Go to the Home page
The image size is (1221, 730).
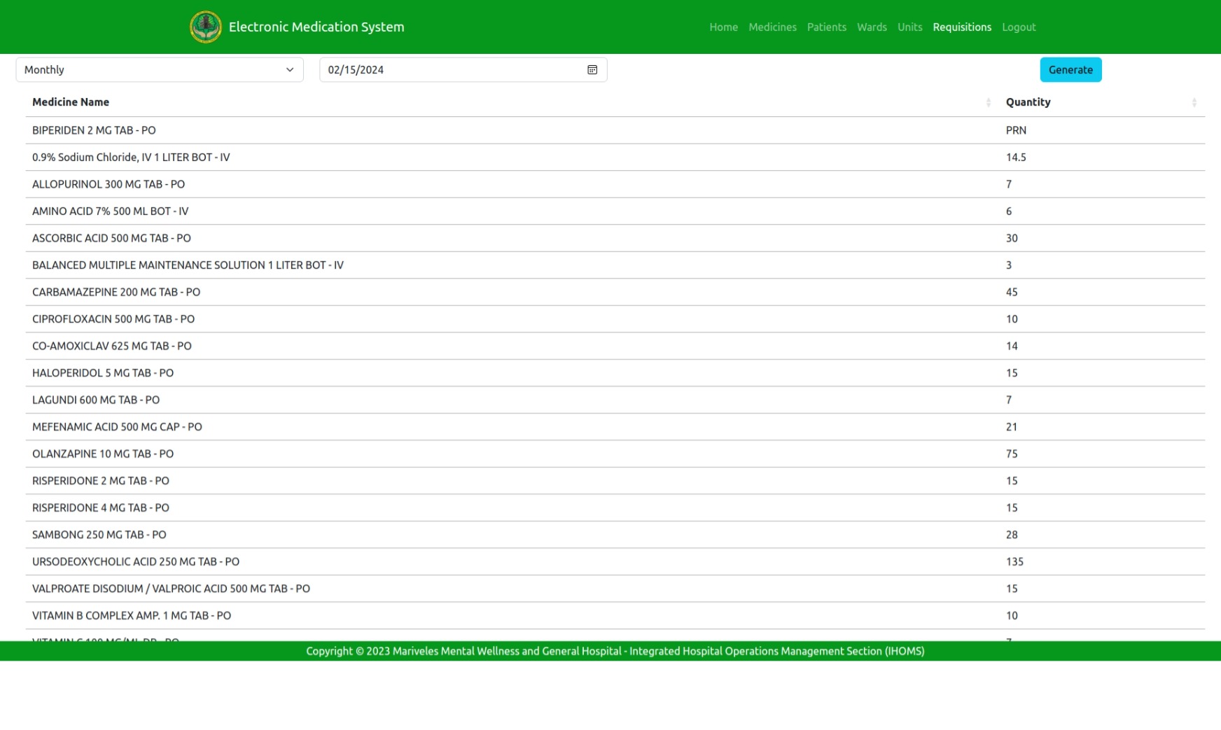pos(723,27)
